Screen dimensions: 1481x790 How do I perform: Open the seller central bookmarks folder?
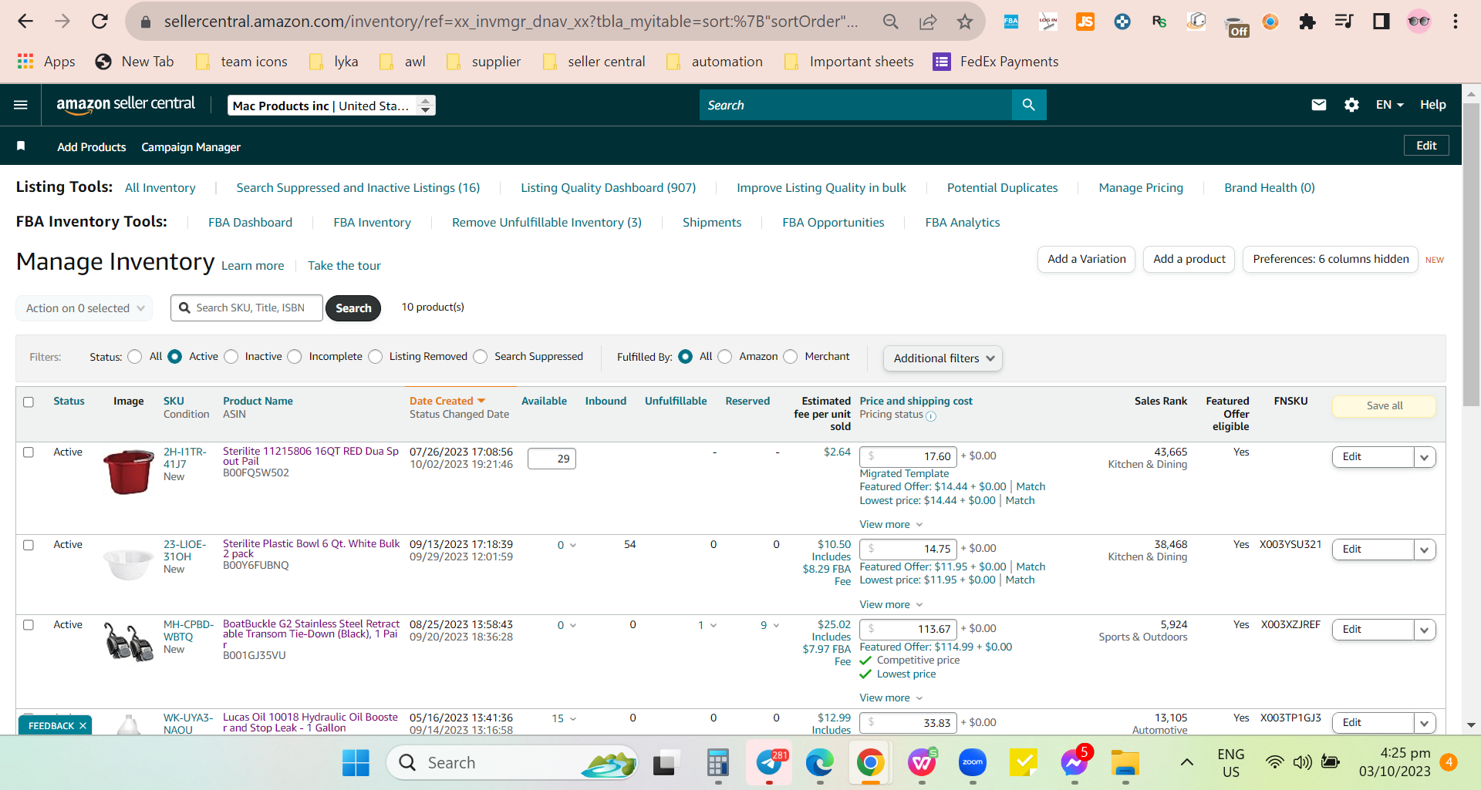594,62
